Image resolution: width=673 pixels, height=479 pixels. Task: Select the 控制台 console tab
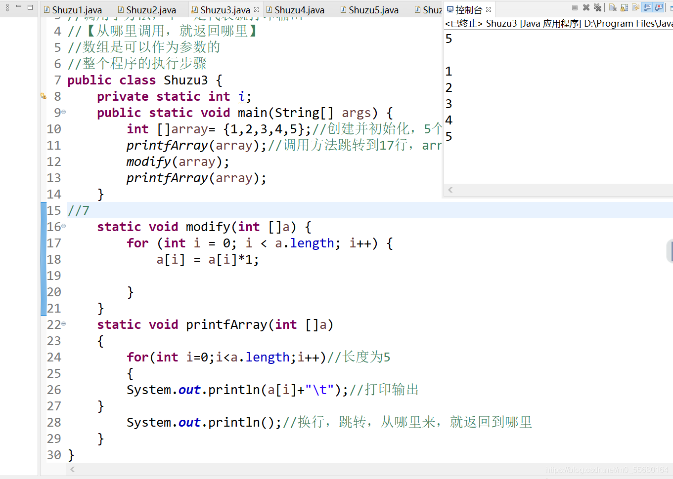click(464, 10)
